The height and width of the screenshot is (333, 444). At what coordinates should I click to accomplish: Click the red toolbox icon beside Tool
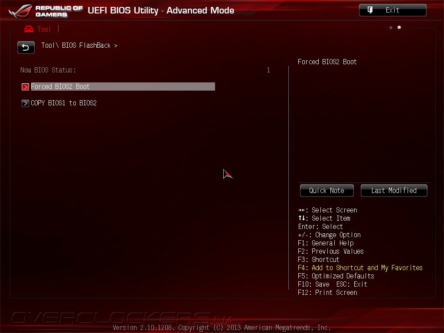tap(29, 29)
